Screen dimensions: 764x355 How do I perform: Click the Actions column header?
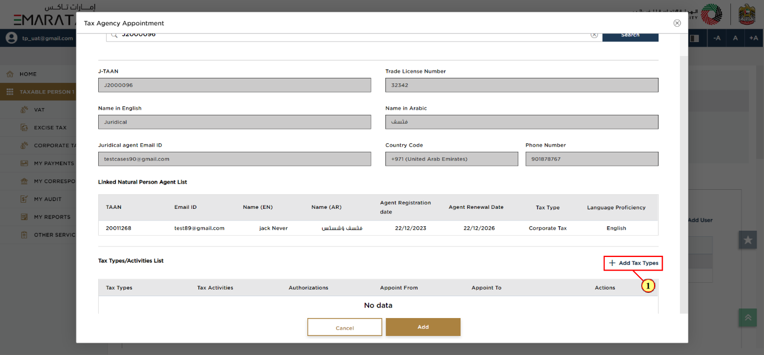[605, 288]
